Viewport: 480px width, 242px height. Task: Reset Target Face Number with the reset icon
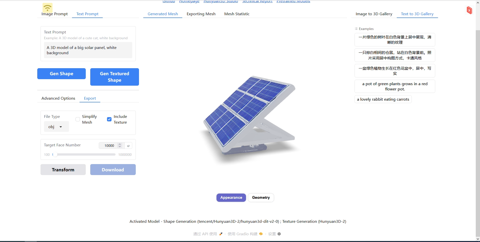[x=128, y=146]
